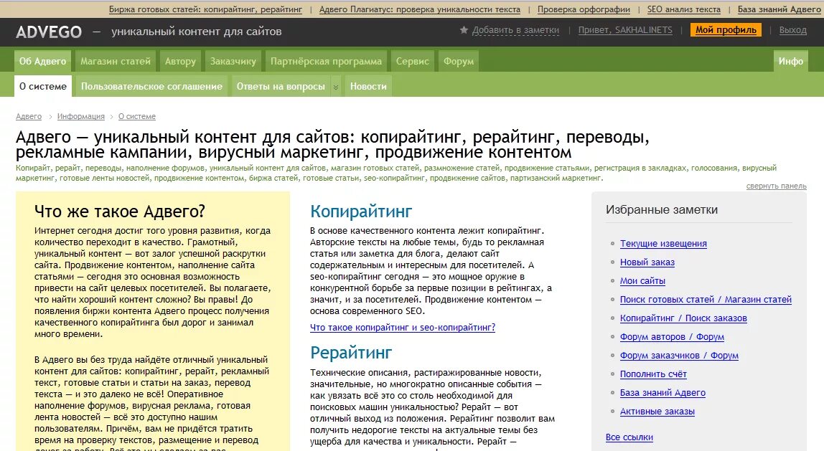
Task: Click the ADVEGO logo
Action: click(50, 31)
